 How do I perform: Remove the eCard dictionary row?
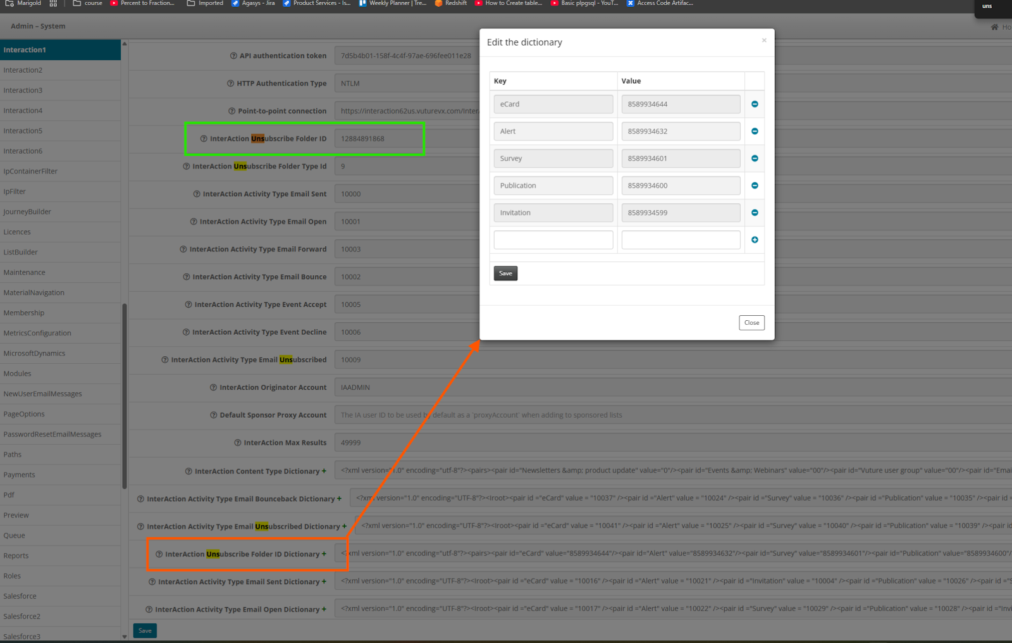(x=755, y=104)
